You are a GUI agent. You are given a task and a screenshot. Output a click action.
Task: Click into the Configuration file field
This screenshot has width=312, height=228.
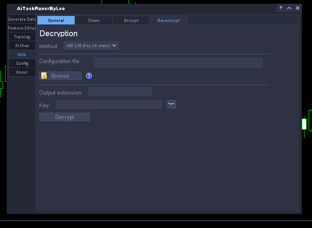(178, 63)
